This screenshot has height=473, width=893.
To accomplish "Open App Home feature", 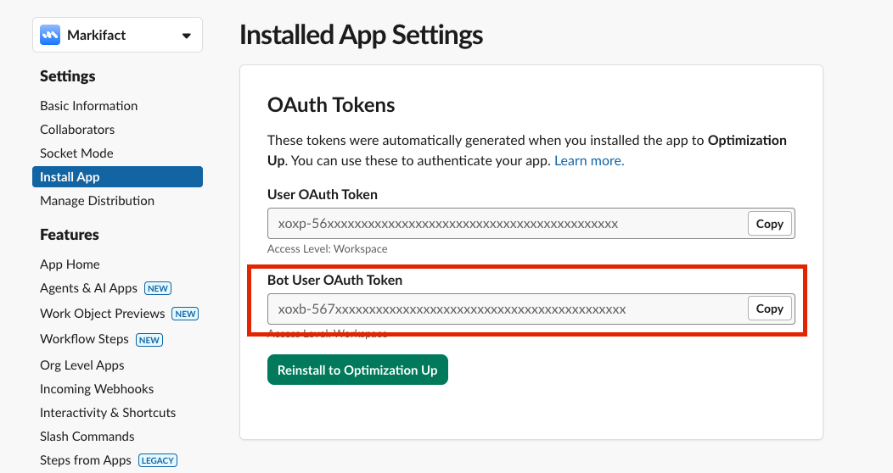I will click(70, 264).
